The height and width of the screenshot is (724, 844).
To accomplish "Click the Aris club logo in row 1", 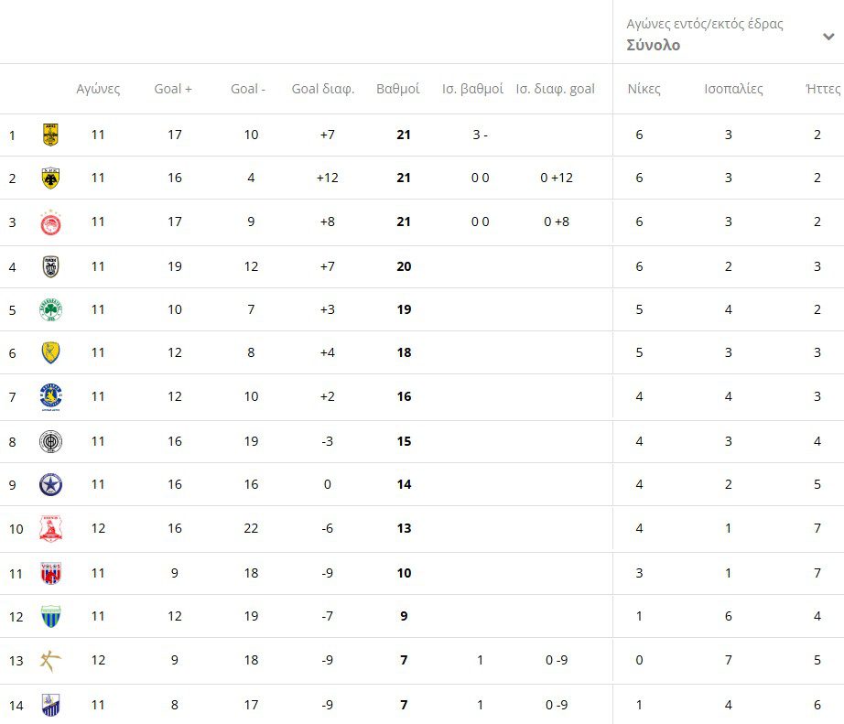I will click(50, 135).
